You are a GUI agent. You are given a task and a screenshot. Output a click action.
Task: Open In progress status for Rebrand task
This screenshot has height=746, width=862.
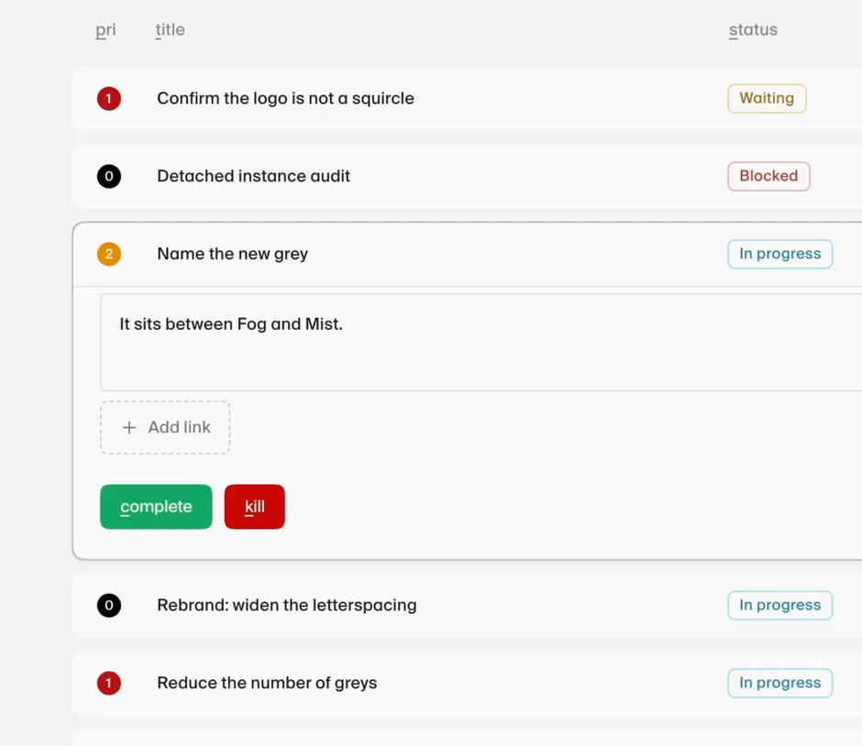779,606
